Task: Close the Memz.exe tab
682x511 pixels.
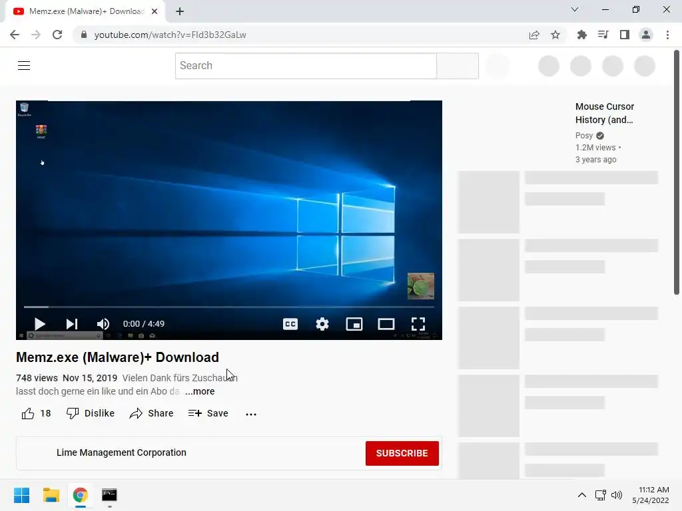Action: click(155, 11)
